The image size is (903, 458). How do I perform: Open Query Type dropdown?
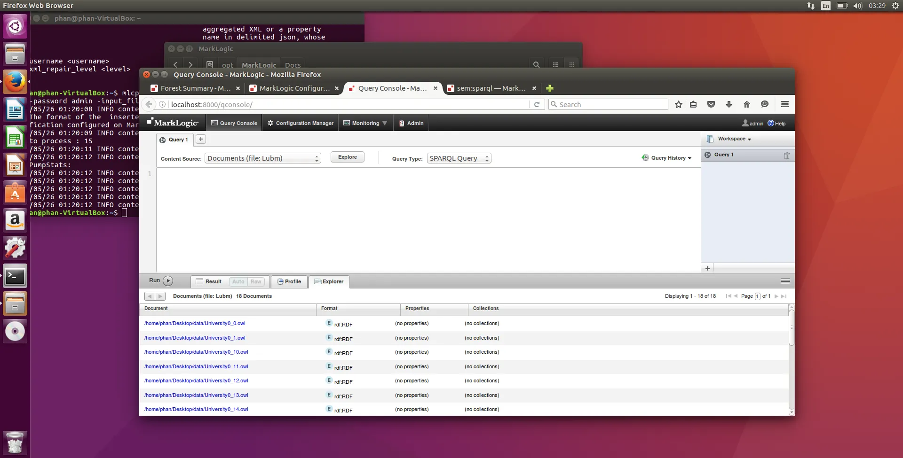(x=459, y=158)
